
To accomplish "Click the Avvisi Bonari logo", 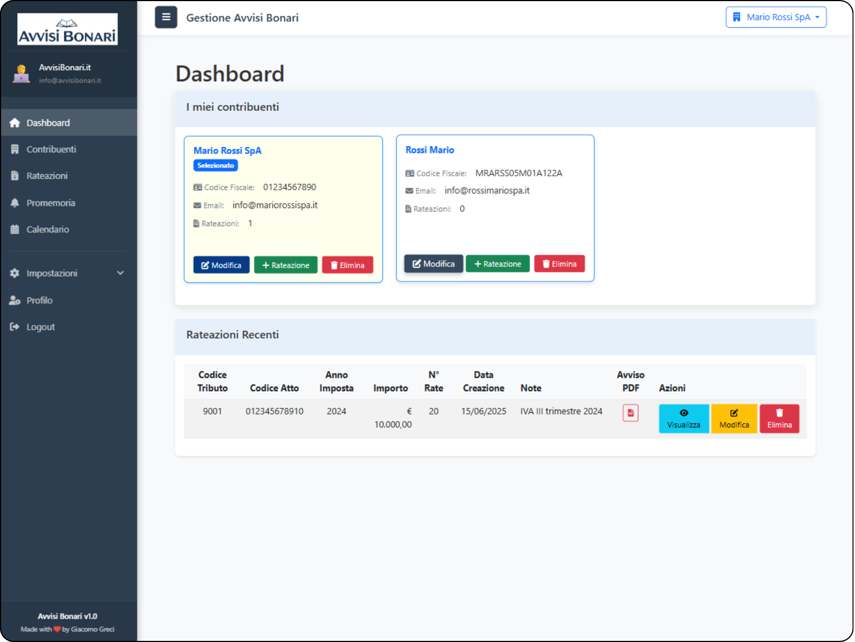I will pyautogui.click(x=67, y=29).
